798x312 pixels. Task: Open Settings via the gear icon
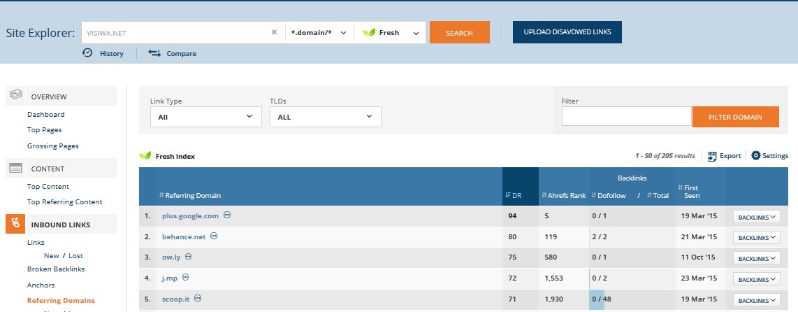(755, 155)
